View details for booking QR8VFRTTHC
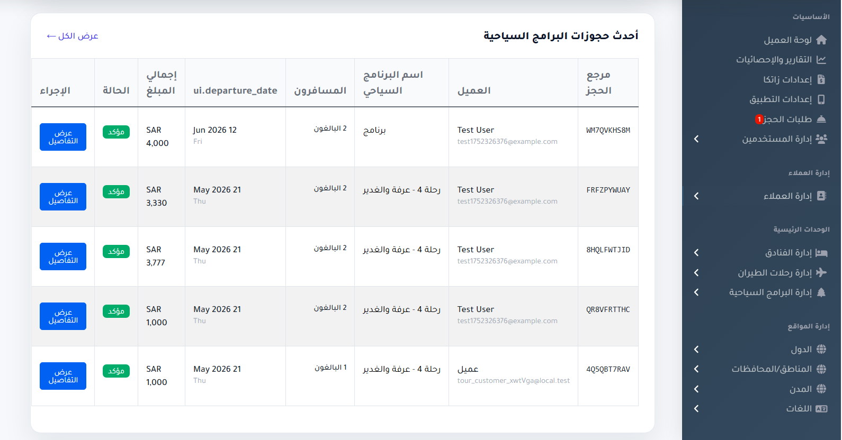This screenshot has height=440, width=842. tap(63, 316)
